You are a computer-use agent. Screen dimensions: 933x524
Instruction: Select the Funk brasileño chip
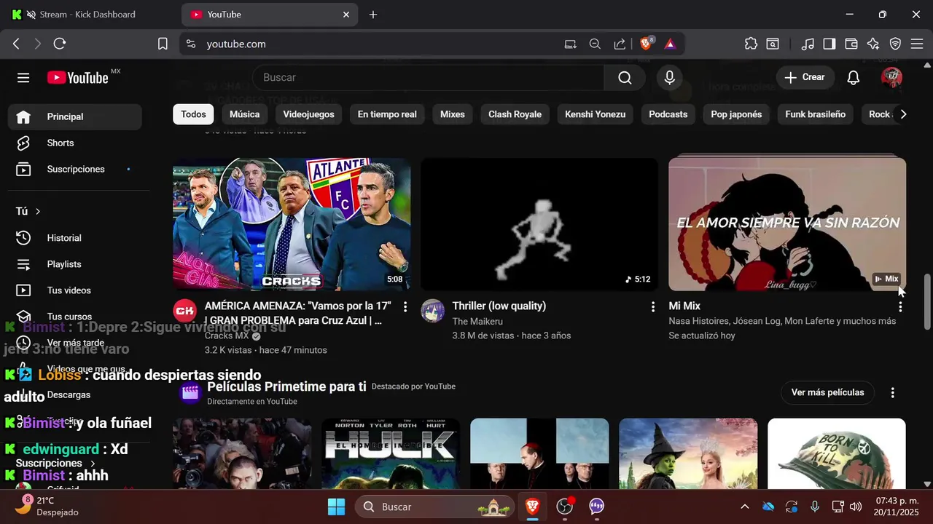(x=815, y=114)
